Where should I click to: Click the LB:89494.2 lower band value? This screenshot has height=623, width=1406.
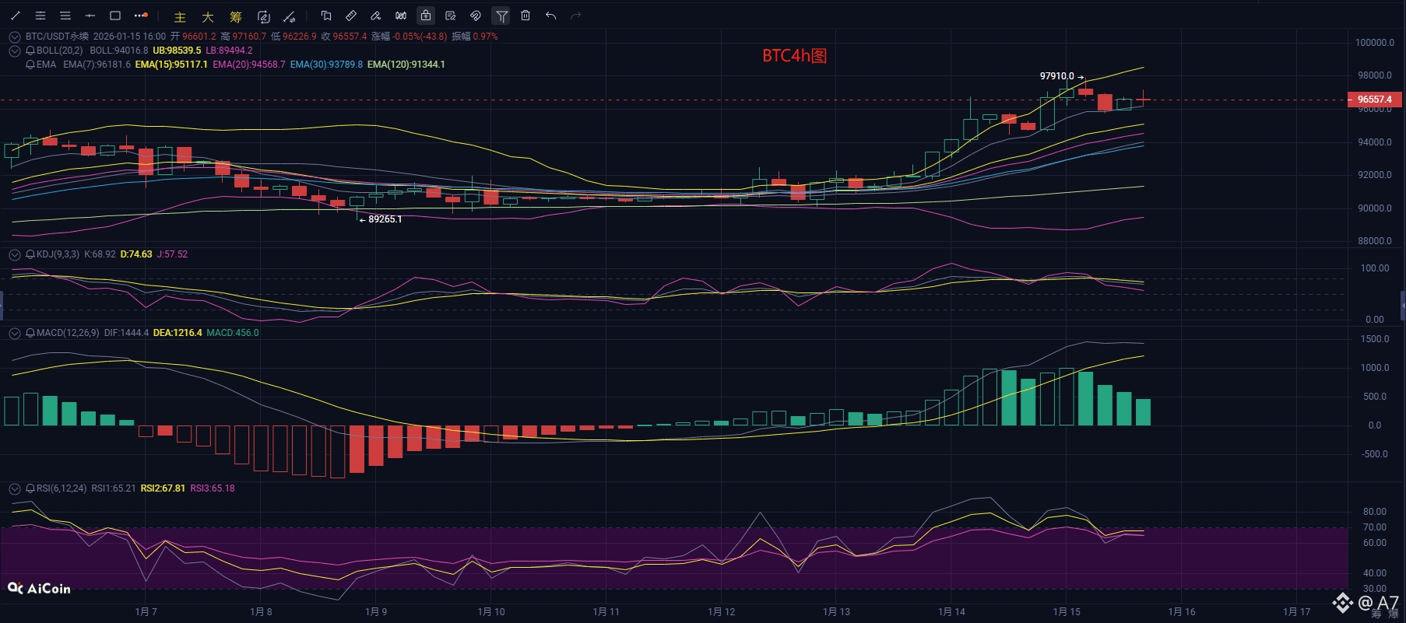point(229,51)
